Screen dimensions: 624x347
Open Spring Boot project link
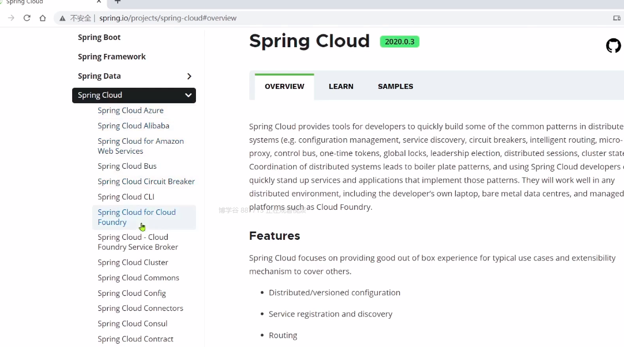[99, 37]
